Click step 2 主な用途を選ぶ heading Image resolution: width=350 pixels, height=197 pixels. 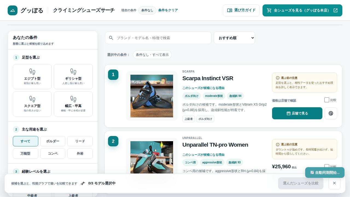tap(34, 129)
